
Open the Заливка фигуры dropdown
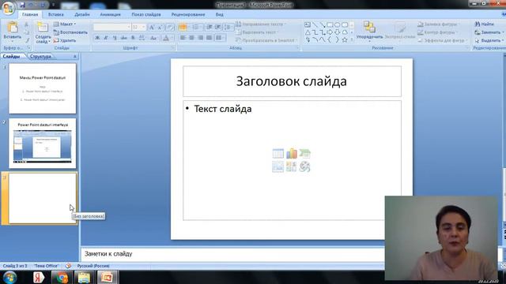[x=438, y=24]
